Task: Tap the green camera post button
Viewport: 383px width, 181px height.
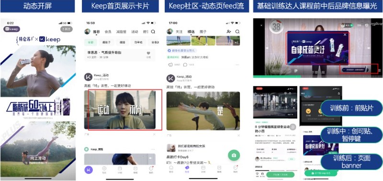Action: pyautogui.click(x=234, y=155)
